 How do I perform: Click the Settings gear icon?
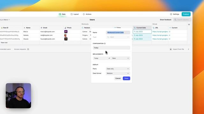171,14
